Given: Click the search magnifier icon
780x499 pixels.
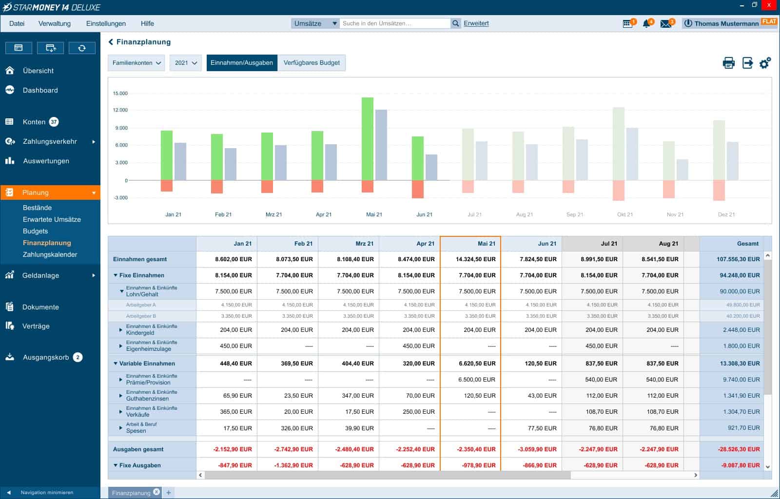Looking at the screenshot, I should [x=455, y=23].
